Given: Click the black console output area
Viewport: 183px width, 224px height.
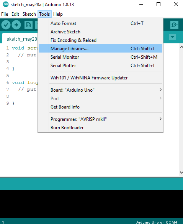Looking at the screenshot, I should pyautogui.click(x=91, y=204).
